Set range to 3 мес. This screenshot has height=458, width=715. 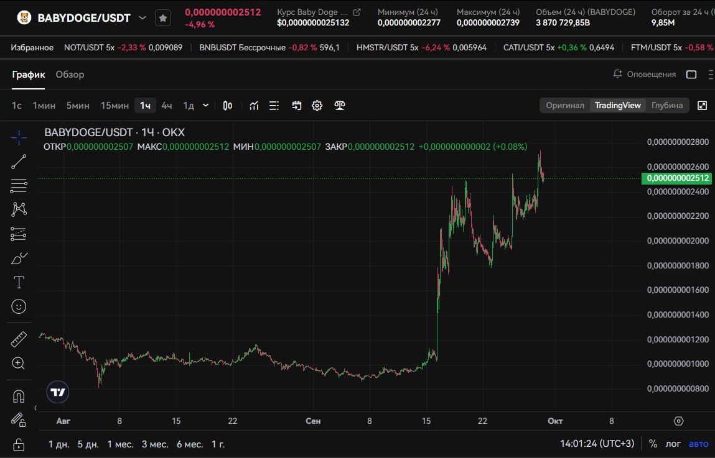tap(155, 444)
